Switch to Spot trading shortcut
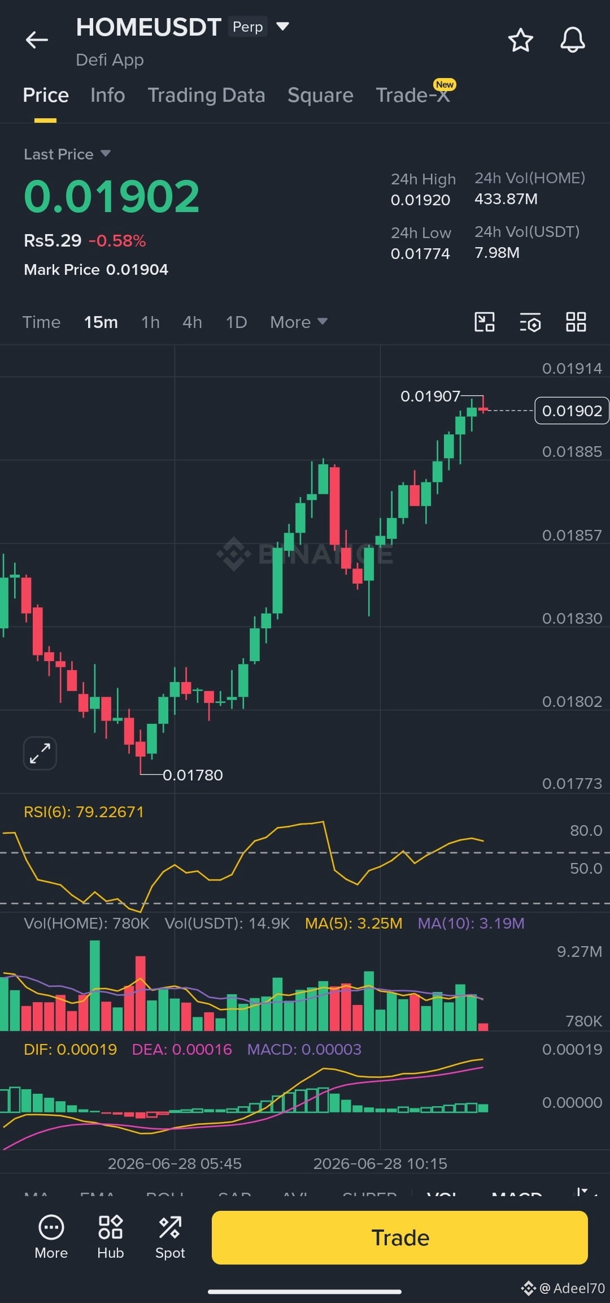Viewport: 610px width, 1303px height. [170, 1237]
